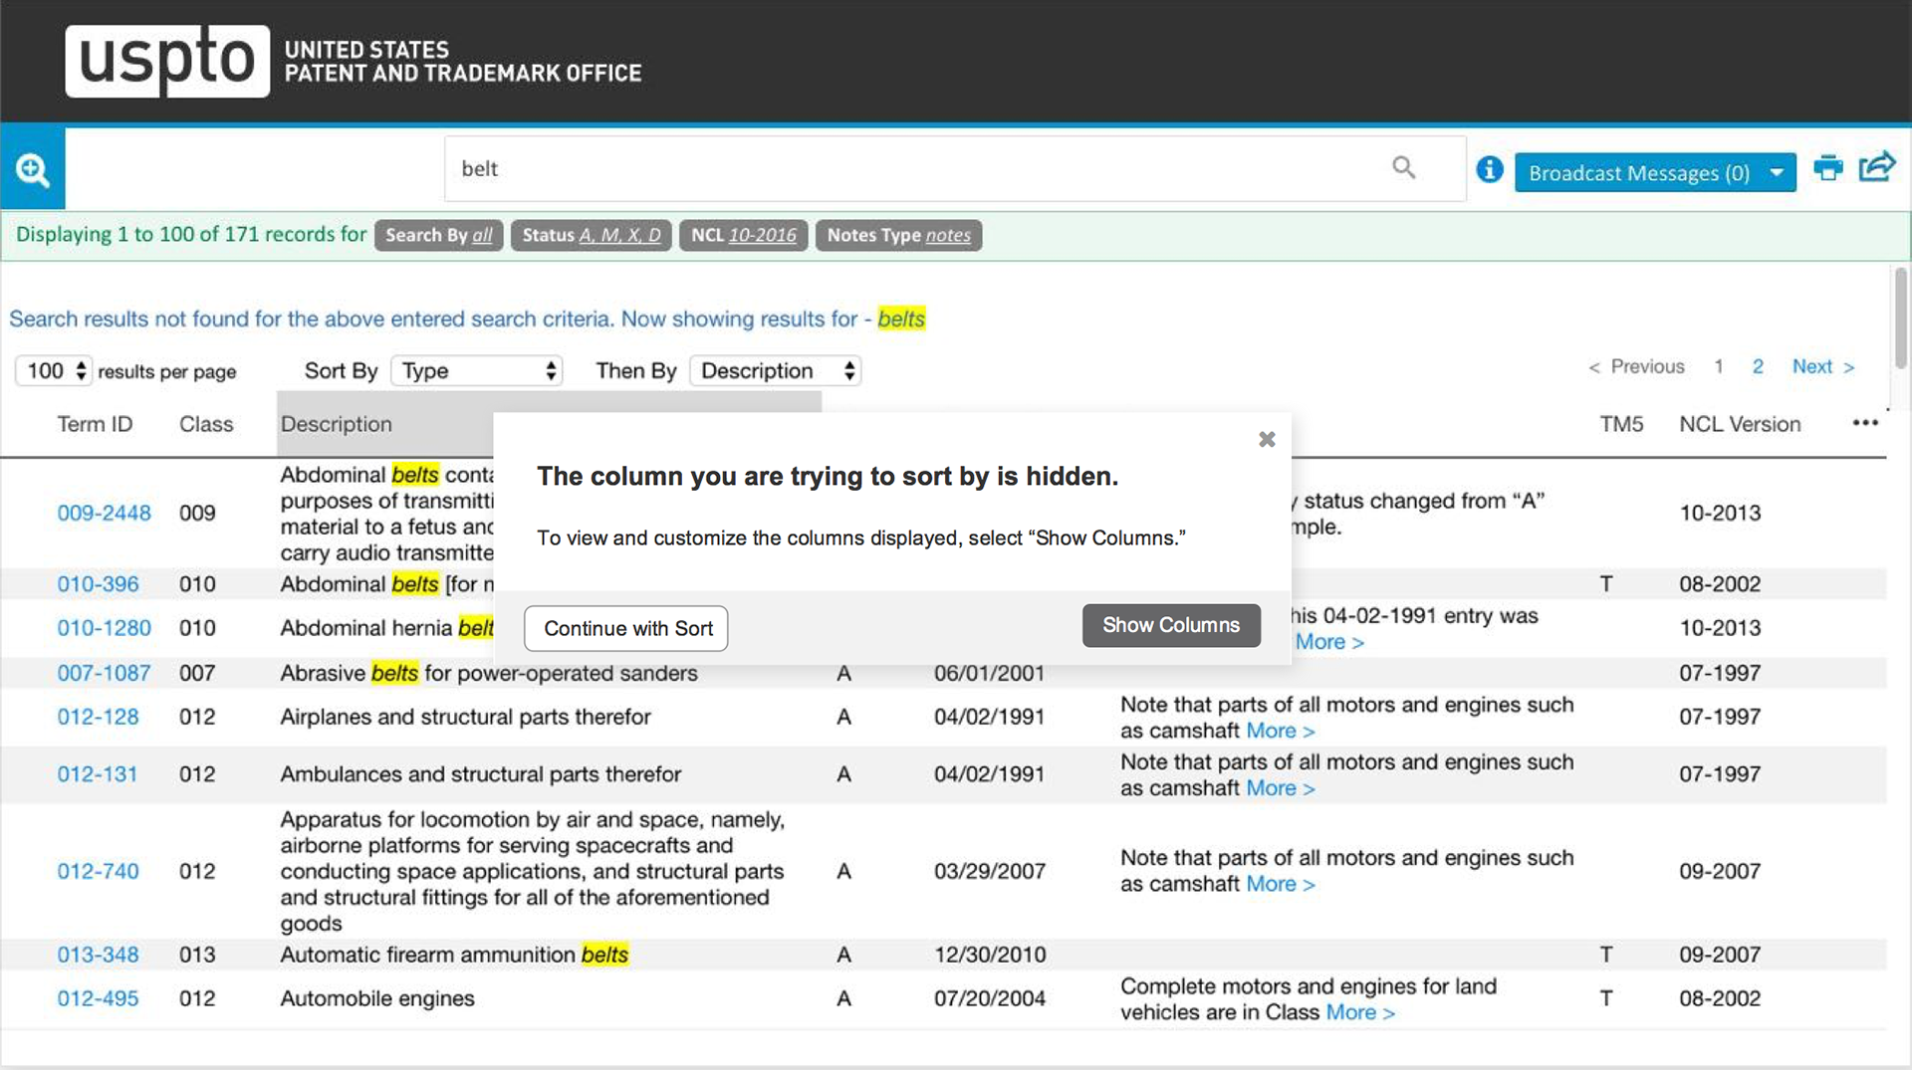The height and width of the screenshot is (1070, 1912).
Task: Click in the belt search field
Action: point(916,169)
